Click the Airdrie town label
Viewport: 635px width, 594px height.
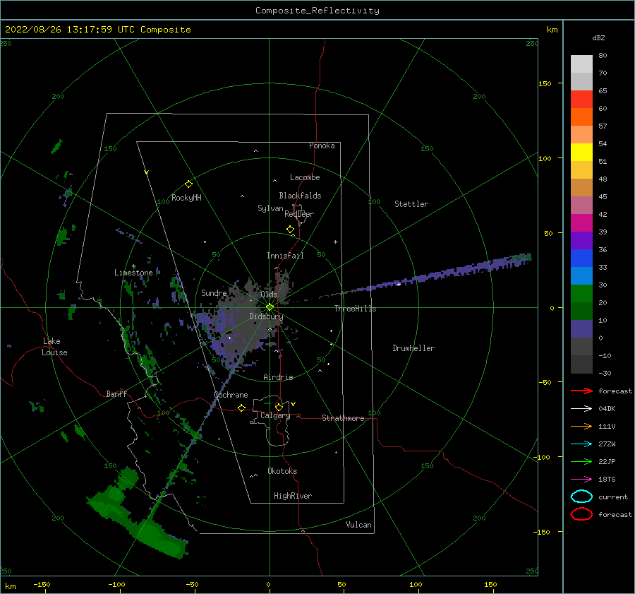coord(278,377)
